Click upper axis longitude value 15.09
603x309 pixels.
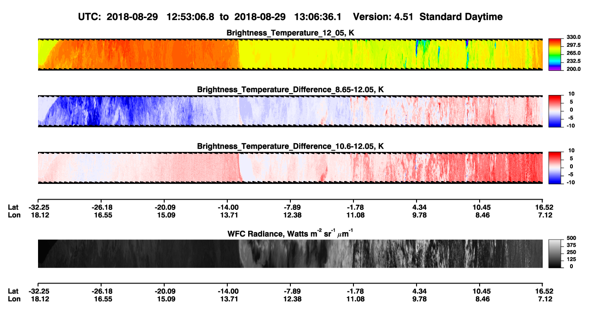(x=164, y=215)
